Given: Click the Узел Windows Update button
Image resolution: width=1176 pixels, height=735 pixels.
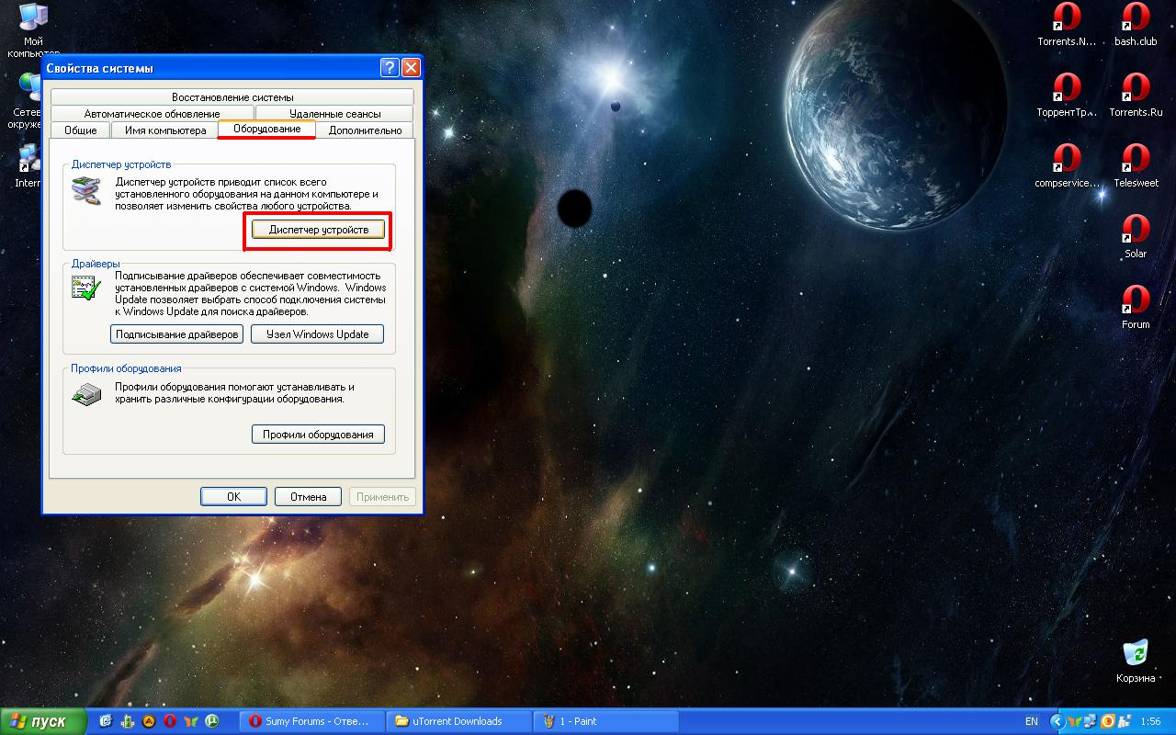Looking at the screenshot, I should (317, 334).
